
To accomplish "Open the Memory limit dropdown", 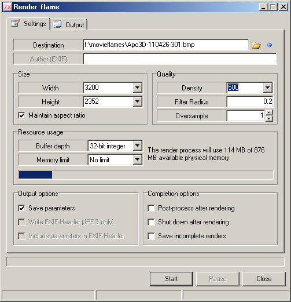I will (x=138, y=159).
